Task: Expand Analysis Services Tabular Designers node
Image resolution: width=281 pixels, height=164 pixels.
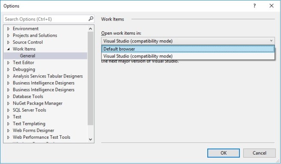Action: pos(8,76)
